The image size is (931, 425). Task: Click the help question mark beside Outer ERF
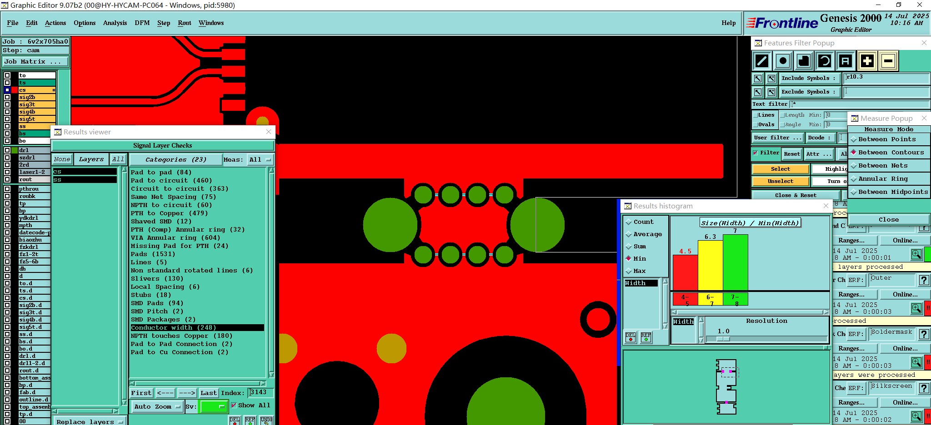coord(924,280)
